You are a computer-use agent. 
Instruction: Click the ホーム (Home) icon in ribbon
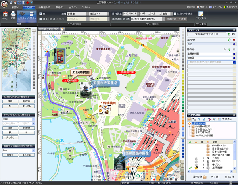tap(5, 15)
